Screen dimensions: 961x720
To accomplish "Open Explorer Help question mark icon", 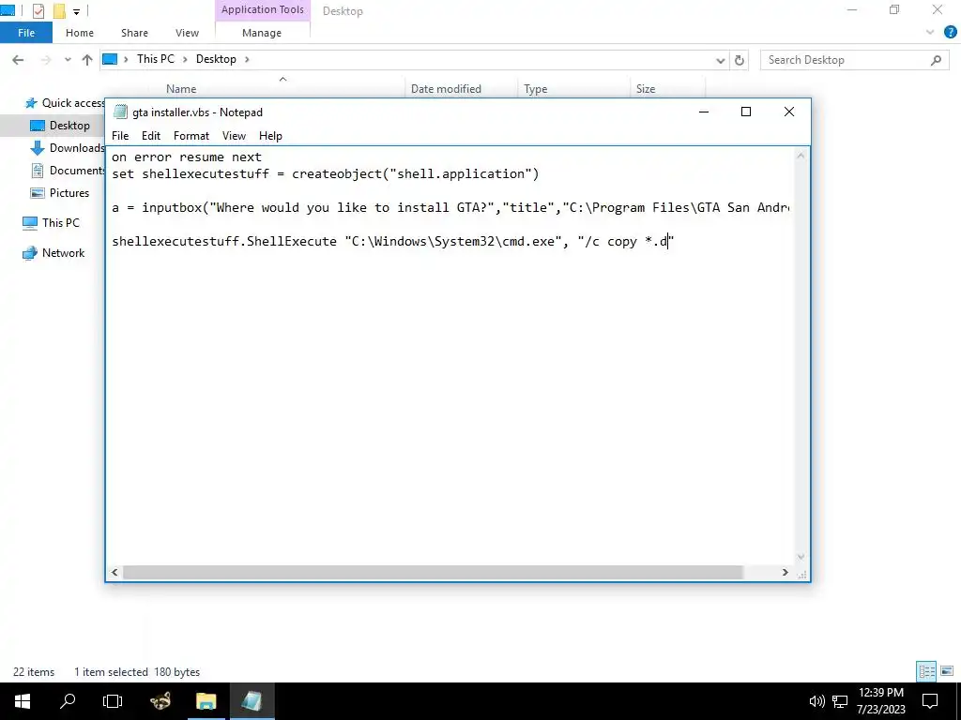I will 950,33.
